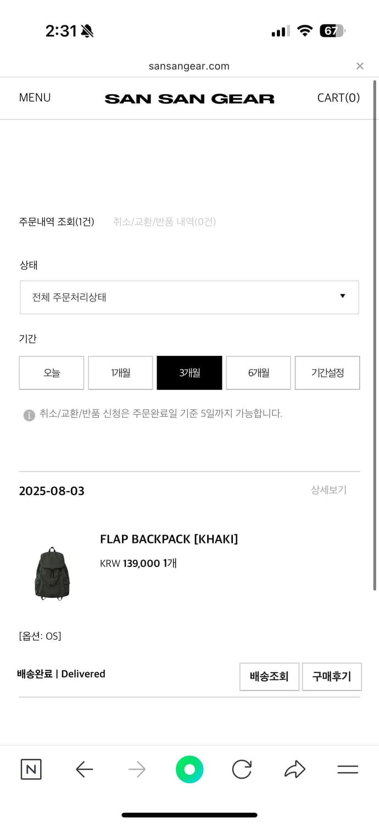
Task: Tap the forward arrow icon
Action: [137, 769]
